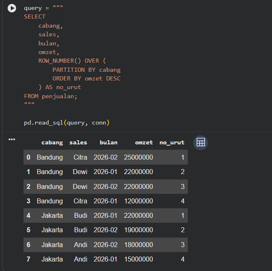Click Bandung in row index 0

(50, 157)
